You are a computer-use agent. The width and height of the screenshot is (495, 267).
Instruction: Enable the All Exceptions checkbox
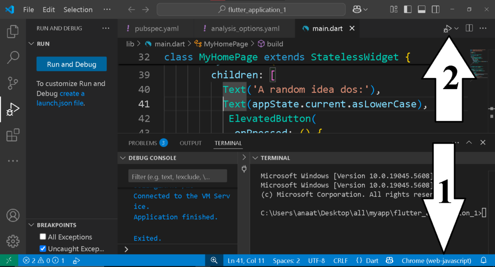[x=44, y=237]
